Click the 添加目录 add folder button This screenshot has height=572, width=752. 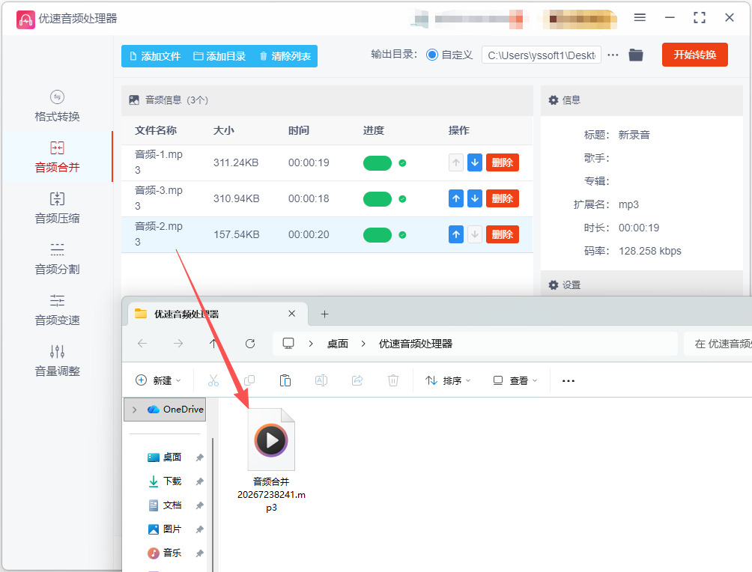[x=219, y=56]
